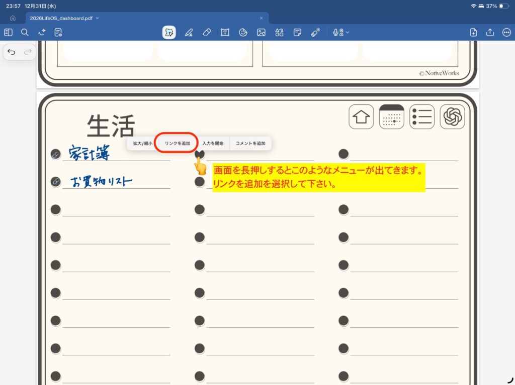Viewport: 515px width, 385px height.
Task: Open the search magnifier
Action: (x=25, y=33)
